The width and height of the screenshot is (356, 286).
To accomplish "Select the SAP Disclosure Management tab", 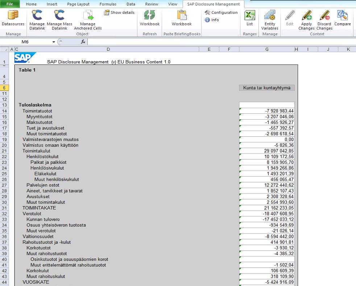I will click(x=214, y=4).
